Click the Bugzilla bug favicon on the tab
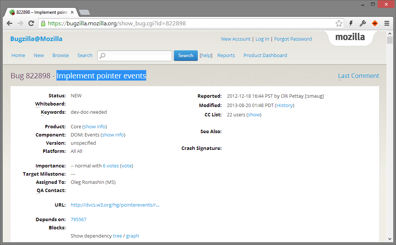Screen dimensions: 396x245 point(12,12)
